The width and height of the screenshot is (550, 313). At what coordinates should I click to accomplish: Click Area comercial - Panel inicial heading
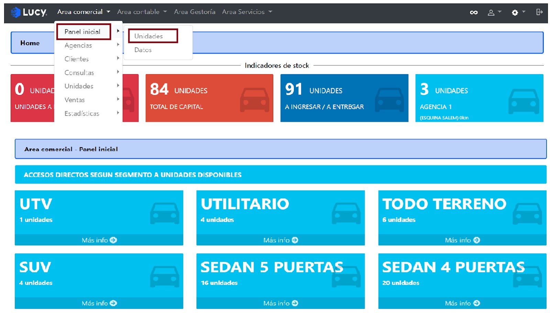coord(71,149)
